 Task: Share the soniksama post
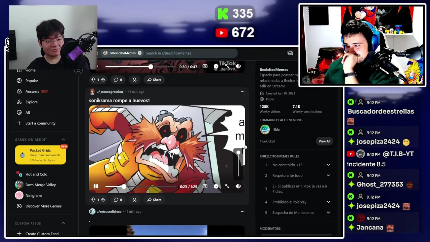coord(154,200)
